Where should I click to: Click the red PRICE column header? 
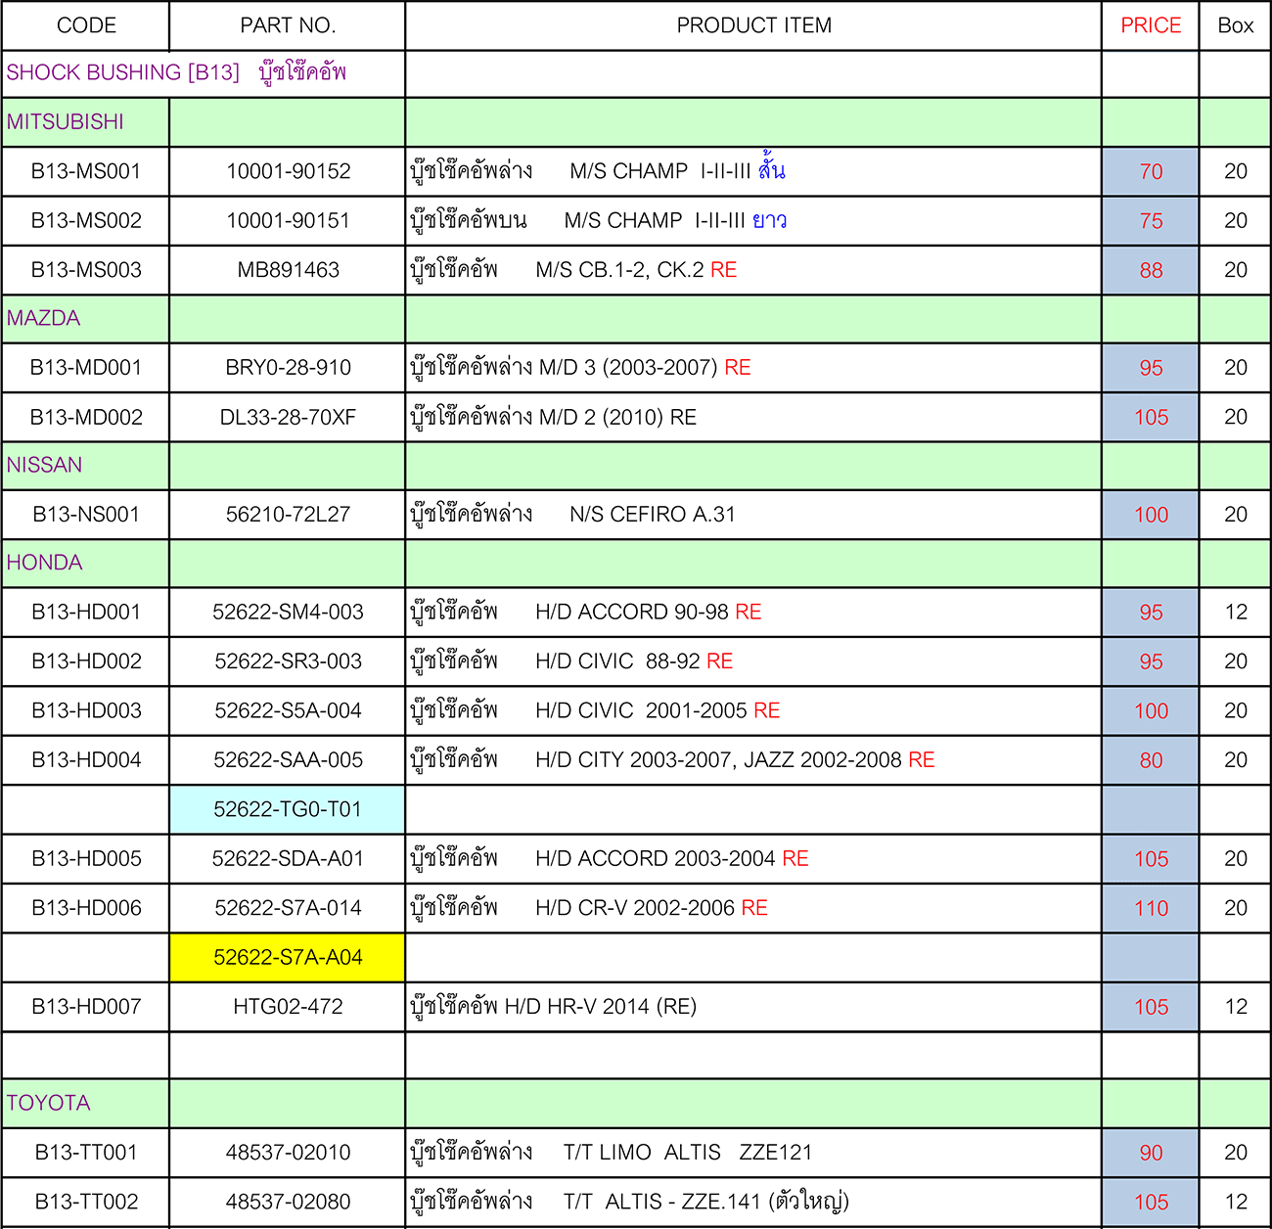pyautogui.click(x=1151, y=25)
